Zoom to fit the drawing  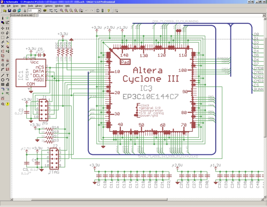pos(62,11)
